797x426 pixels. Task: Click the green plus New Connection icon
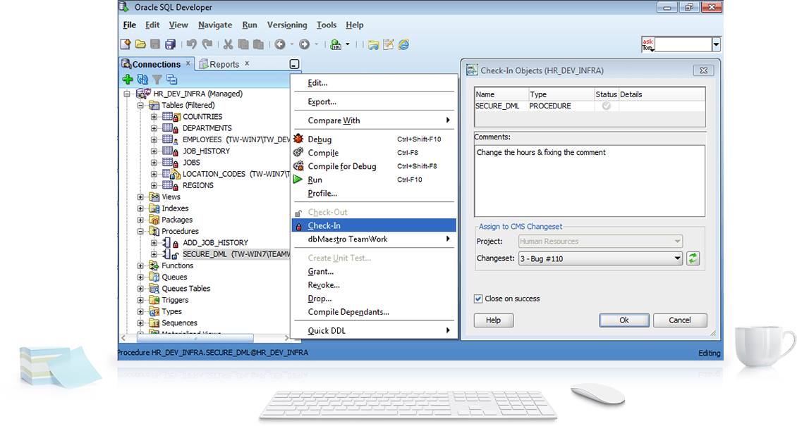128,80
